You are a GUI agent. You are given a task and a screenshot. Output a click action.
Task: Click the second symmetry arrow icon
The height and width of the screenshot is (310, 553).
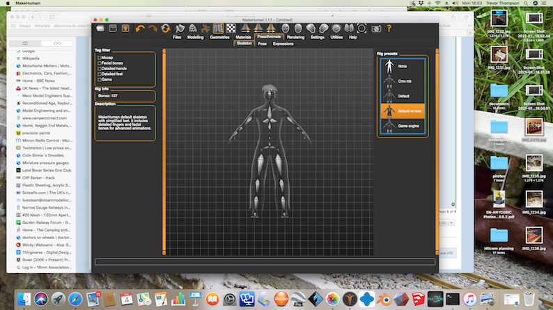[x=258, y=28]
